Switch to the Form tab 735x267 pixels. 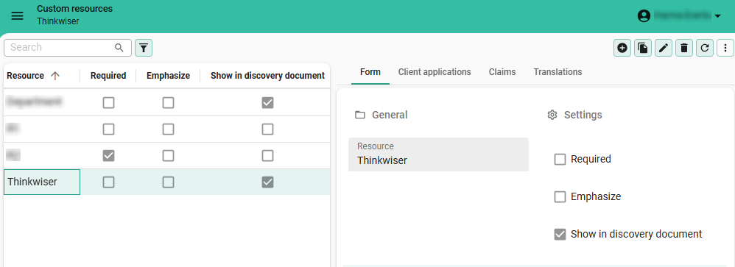click(370, 72)
